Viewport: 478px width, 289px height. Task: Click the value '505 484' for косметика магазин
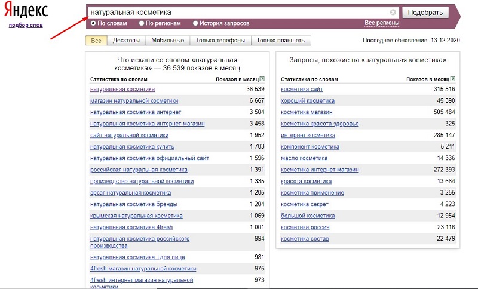[x=445, y=112]
